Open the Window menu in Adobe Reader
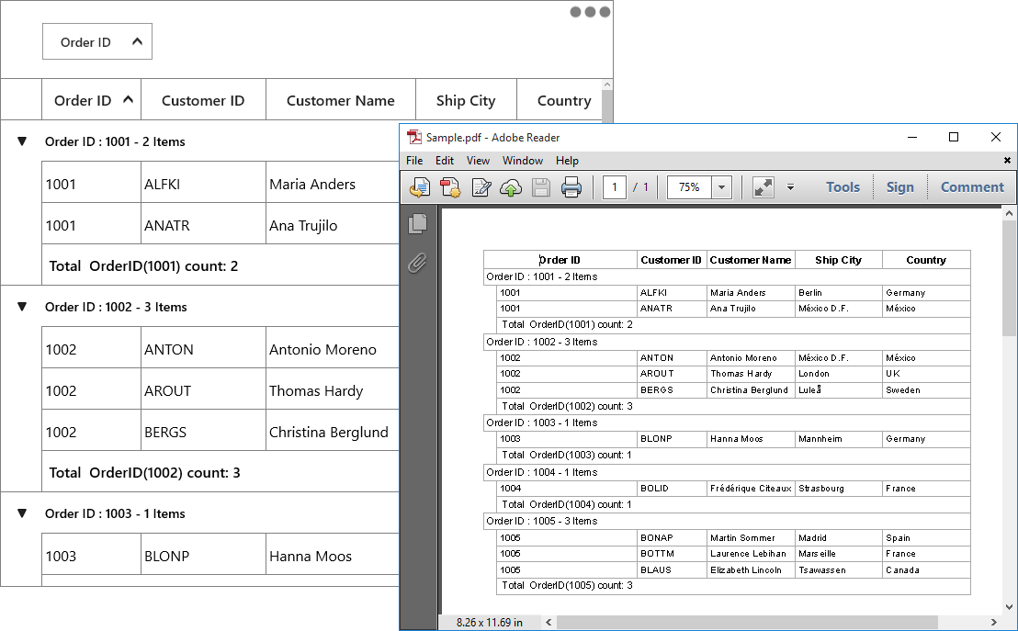 pyautogui.click(x=523, y=161)
